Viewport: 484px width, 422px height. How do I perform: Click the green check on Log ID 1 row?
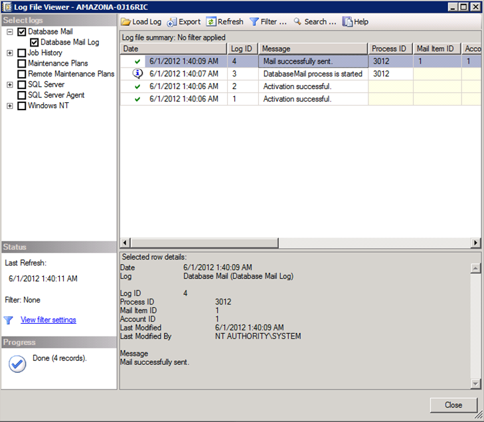(137, 99)
